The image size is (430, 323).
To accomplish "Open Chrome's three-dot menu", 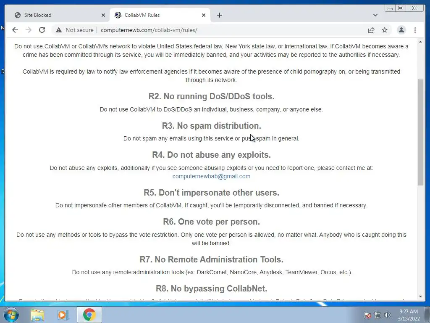I will (x=415, y=30).
